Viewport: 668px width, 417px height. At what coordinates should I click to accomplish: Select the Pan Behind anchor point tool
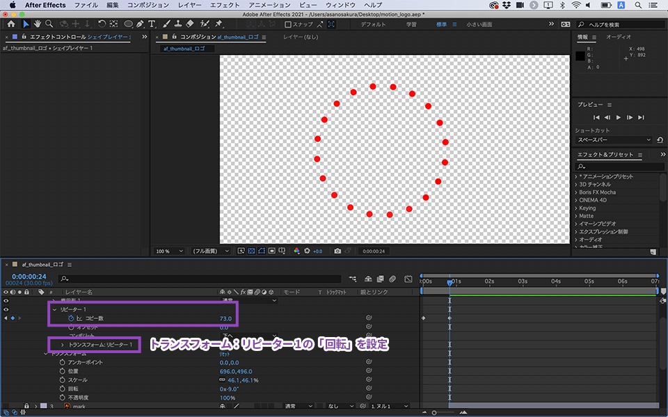coord(113,24)
